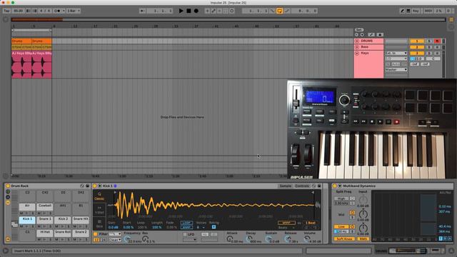
Task: Toggle Follow playback button in the transport
Action: click(x=143, y=11)
